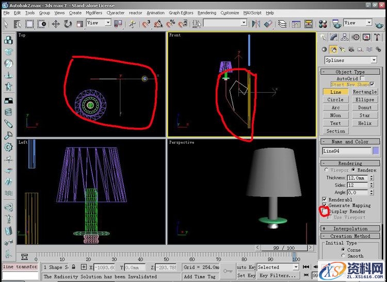Select the Move tool in main toolbar

pos(56,24)
